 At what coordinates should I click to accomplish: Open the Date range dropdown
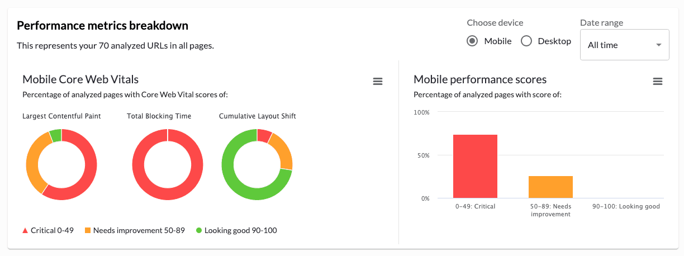click(x=624, y=45)
